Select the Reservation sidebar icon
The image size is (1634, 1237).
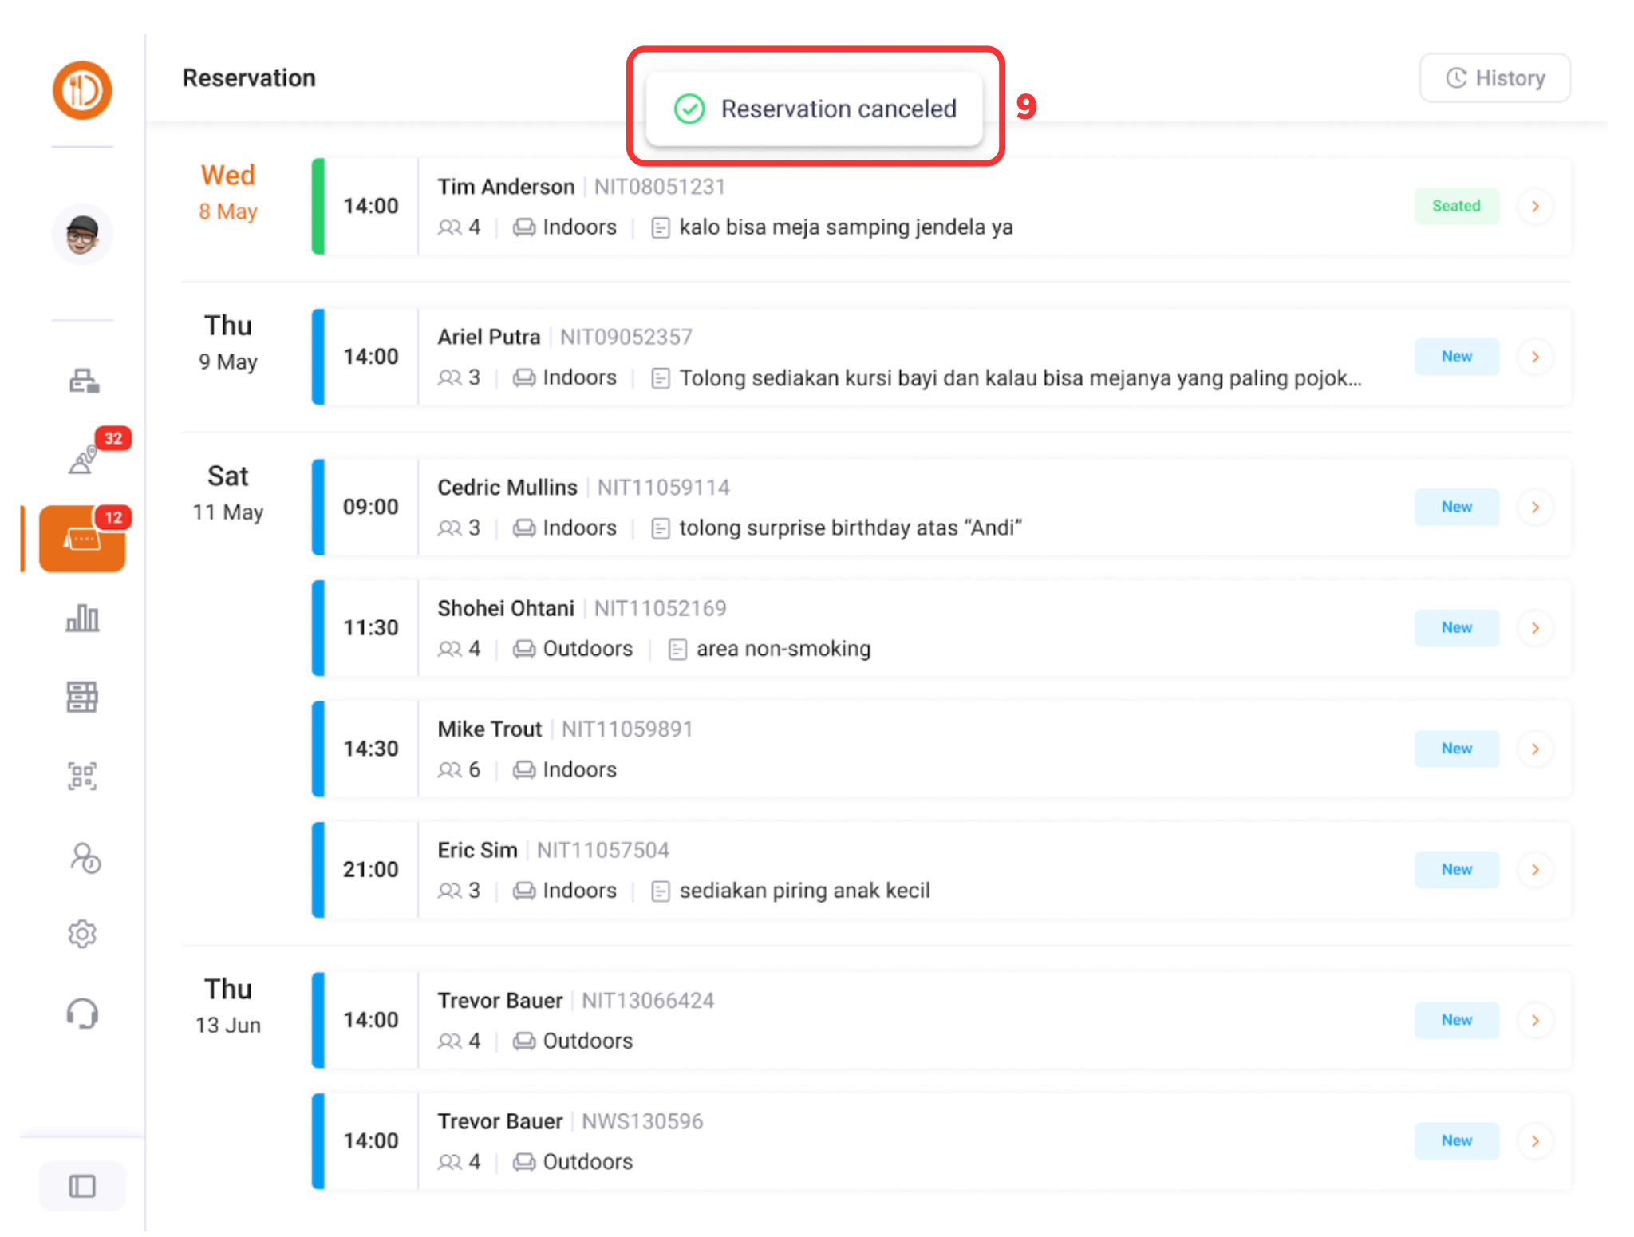click(82, 539)
